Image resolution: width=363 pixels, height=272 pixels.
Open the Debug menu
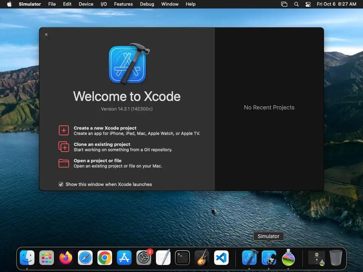point(147,4)
